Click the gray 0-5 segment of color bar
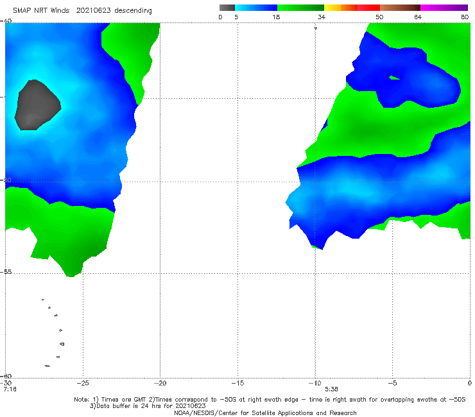The width and height of the screenshot is (475, 417). pos(227,8)
